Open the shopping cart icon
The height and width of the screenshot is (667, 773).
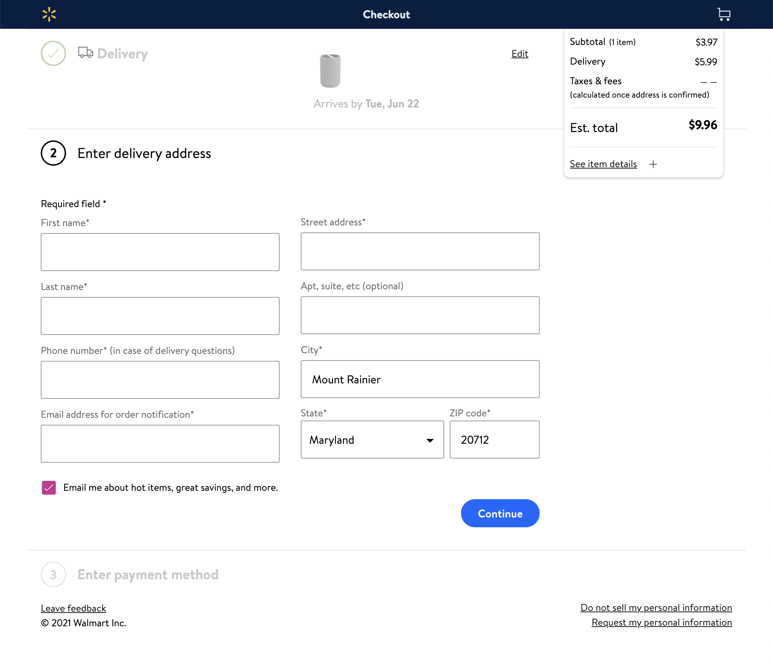point(724,14)
